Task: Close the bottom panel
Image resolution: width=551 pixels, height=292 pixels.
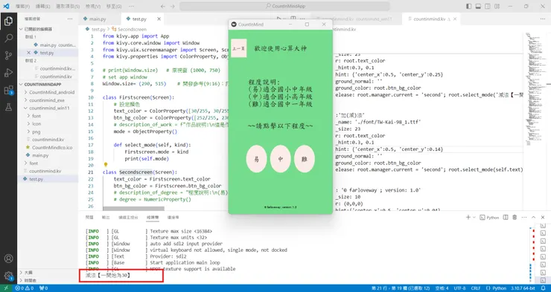Action: tap(543, 218)
